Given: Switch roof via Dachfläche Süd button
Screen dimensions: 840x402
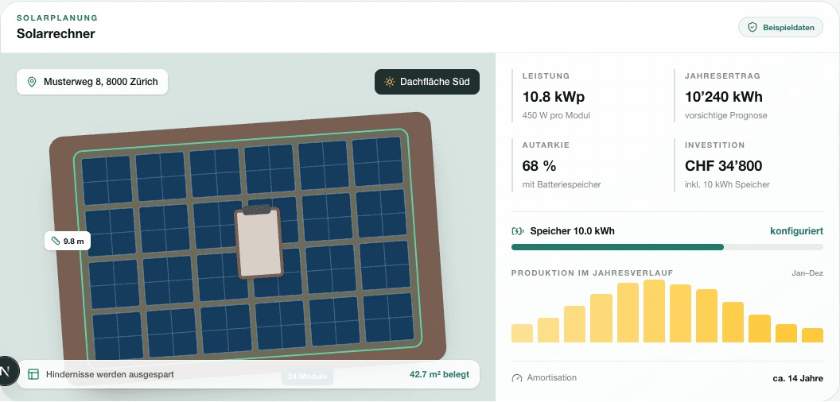Looking at the screenshot, I should (x=427, y=82).
